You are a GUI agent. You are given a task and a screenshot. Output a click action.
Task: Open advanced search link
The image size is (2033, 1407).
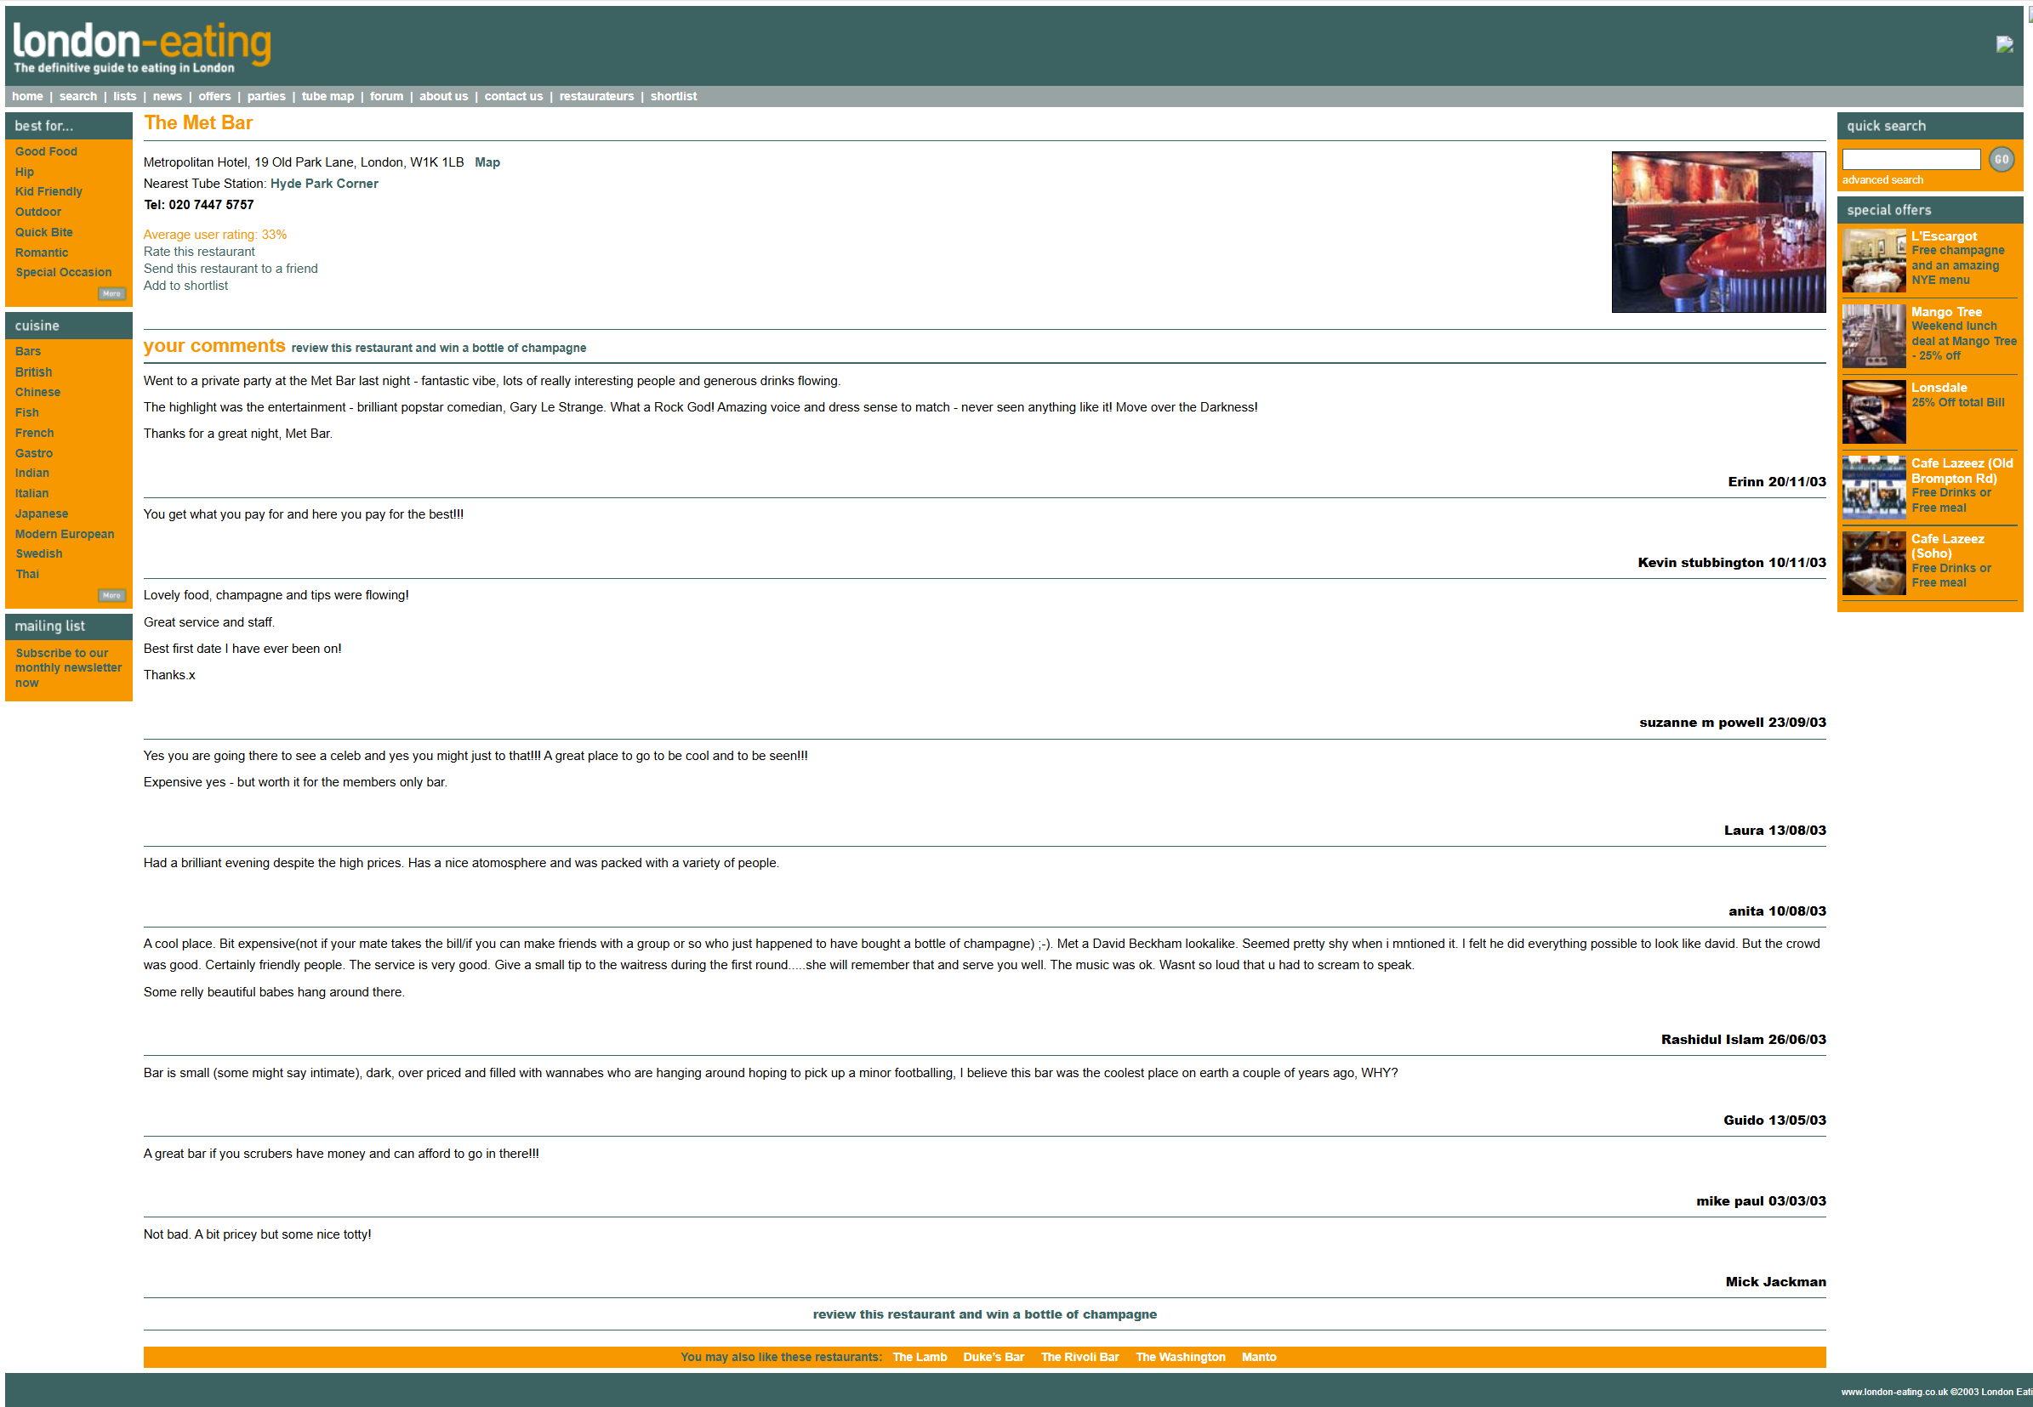(x=1882, y=180)
